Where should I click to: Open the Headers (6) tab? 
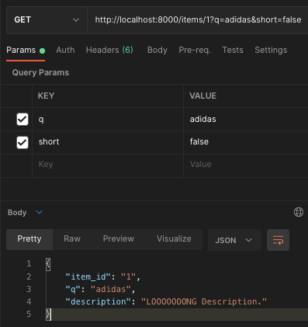pos(109,50)
